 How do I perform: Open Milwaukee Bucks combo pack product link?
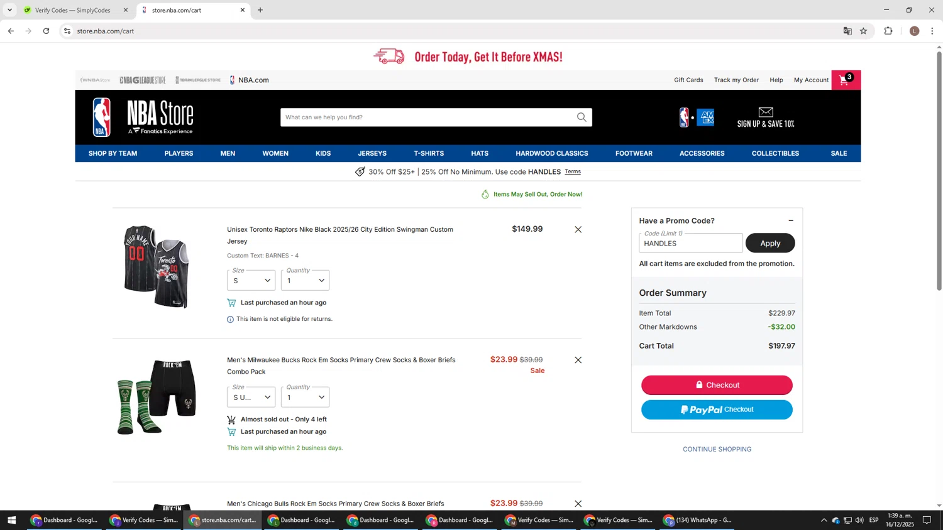point(341,365)
